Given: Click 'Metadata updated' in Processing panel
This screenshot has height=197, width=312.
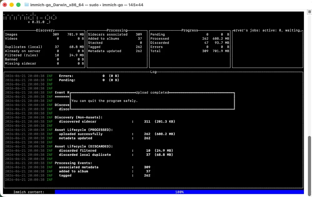Looking at the screenshot, I should (115, 51).
